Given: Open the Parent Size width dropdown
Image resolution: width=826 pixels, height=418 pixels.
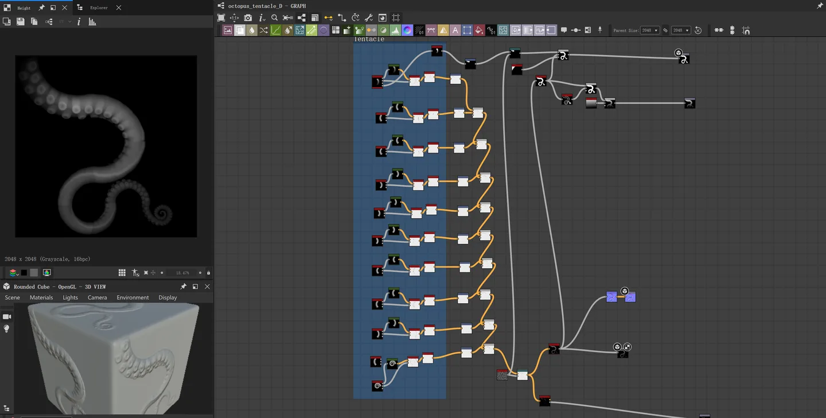Looking at the screenshot, I should [650, 30].
